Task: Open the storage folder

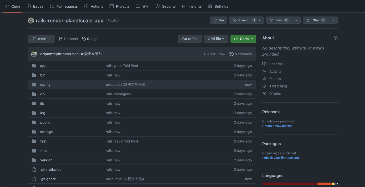Action: coord(46,132)
